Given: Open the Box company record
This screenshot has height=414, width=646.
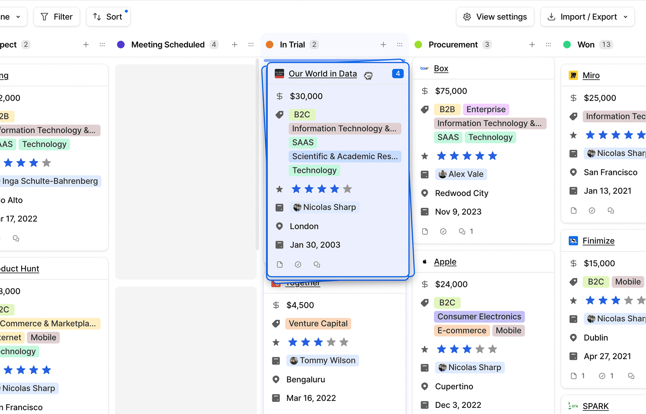Looking at the screenshot, I should [441, 68].
